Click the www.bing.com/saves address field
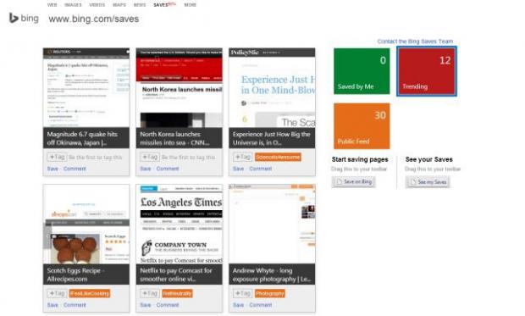 pyautogui.click(x=94, y=19)
